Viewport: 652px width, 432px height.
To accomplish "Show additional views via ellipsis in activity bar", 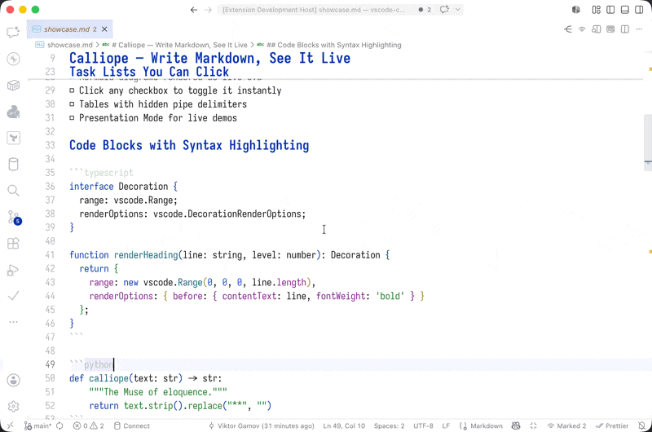I will point(13,322).
